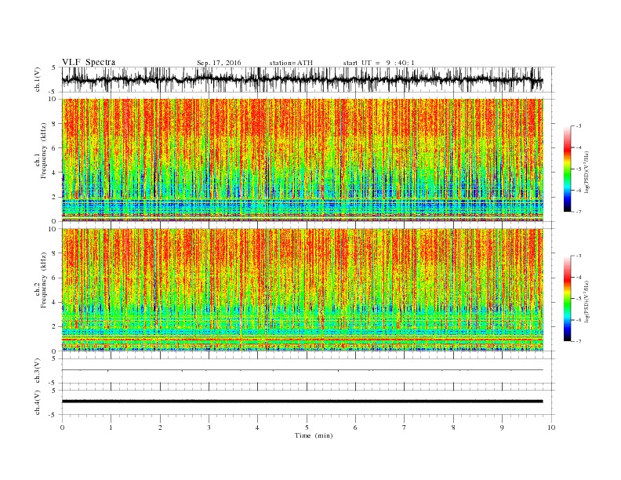The image size is (621, 480).
Task: Click the ch.1 spectrogram color bar
Action: pyautogui.click(x=568, y=169)
